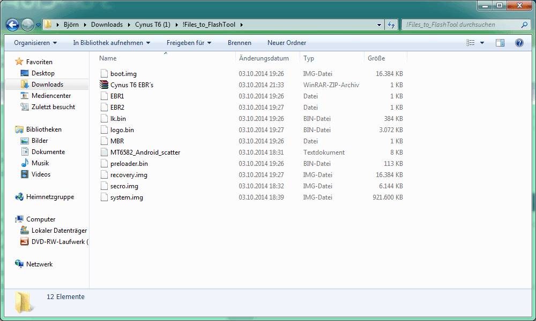Select Cynus T6 (1) breadcrumb segment
536x321 pixels.
[x=152, y=25]
